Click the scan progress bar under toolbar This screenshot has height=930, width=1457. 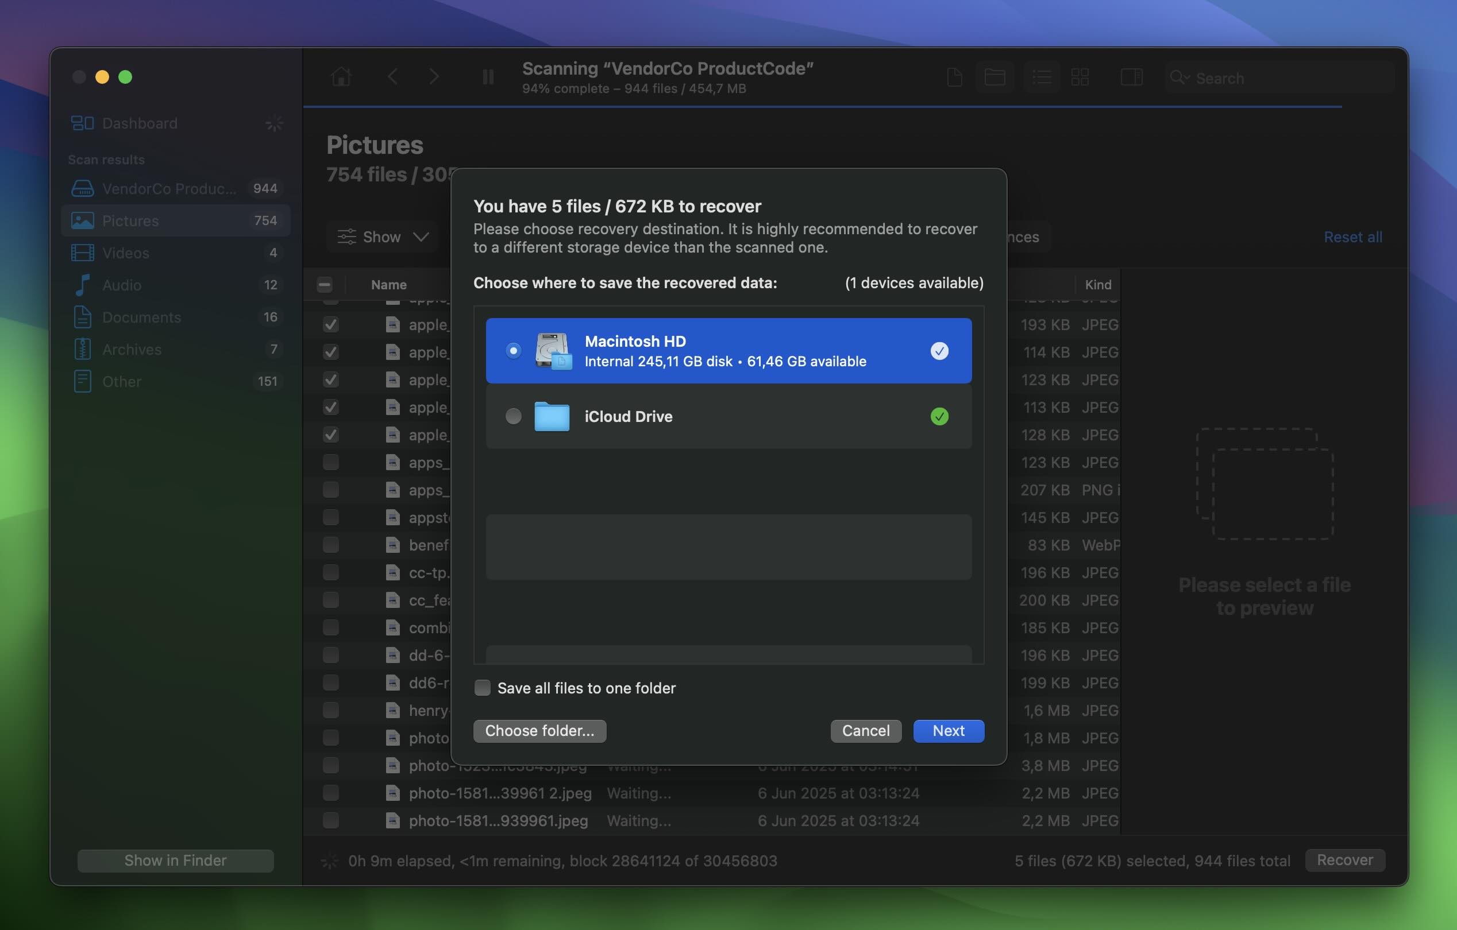(822, 107)
